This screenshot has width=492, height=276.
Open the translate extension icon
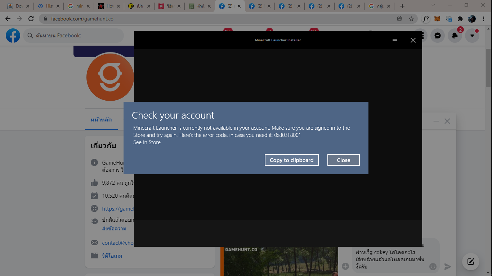point(449,19)
